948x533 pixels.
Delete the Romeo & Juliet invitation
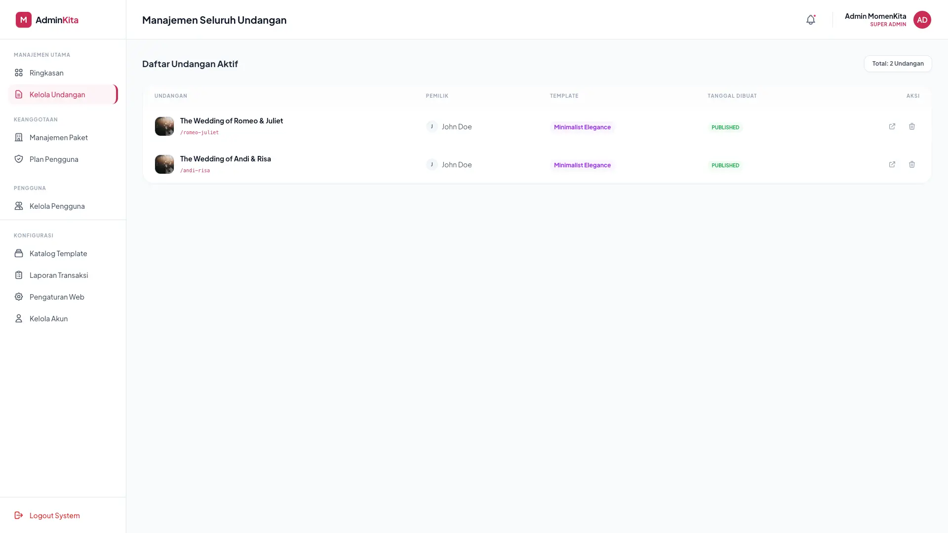pos(912,126)
